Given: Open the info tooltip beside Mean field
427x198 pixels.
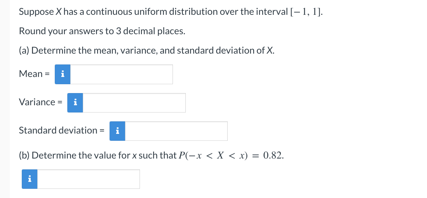Looking at the screenshot, I should 62,74.
